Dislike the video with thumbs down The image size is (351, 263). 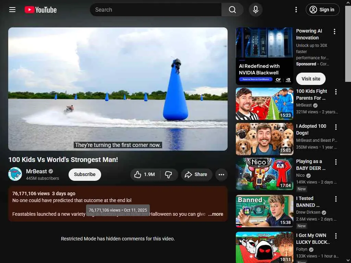(169, 174)
